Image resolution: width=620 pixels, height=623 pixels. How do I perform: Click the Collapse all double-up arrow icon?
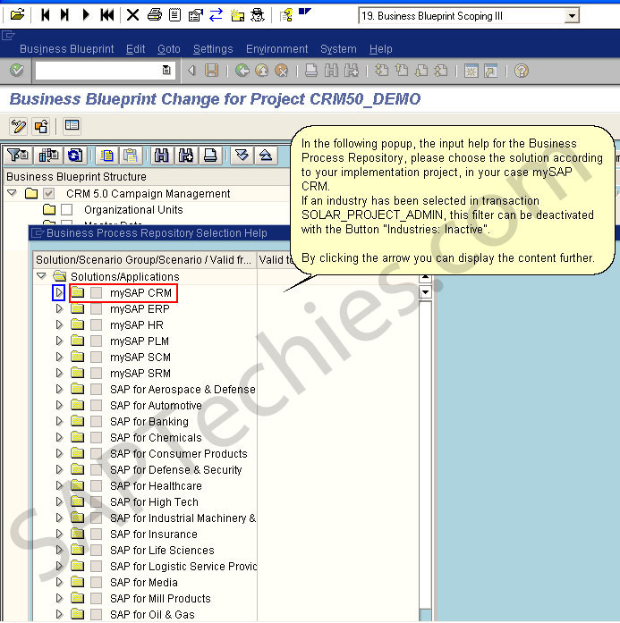[x=266, y=155]
